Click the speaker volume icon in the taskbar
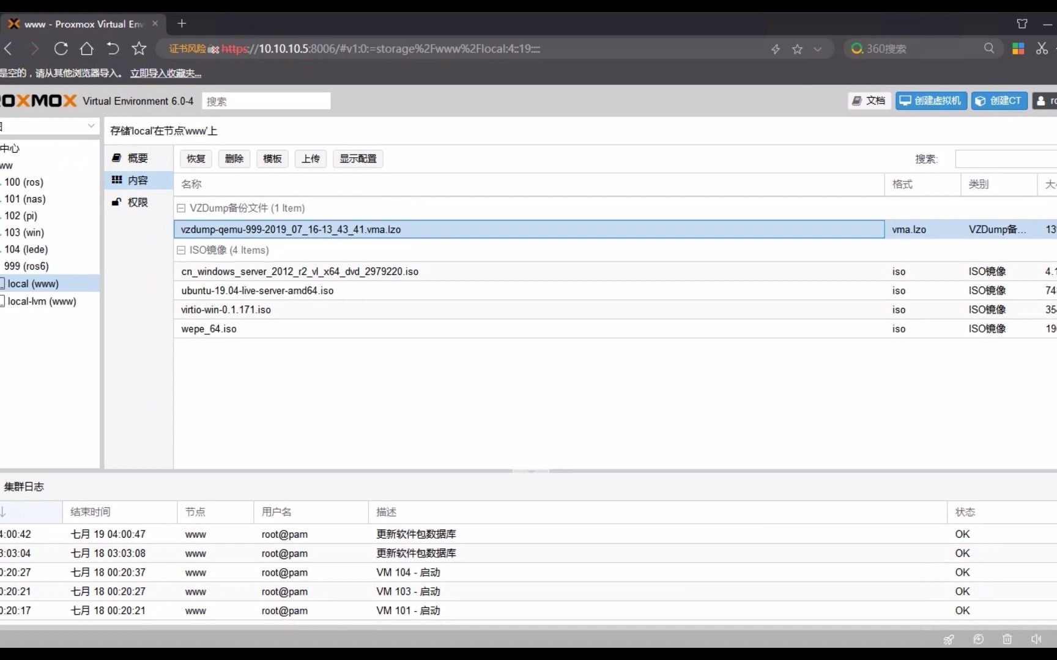The image size is (1057, 660). 1036,639
